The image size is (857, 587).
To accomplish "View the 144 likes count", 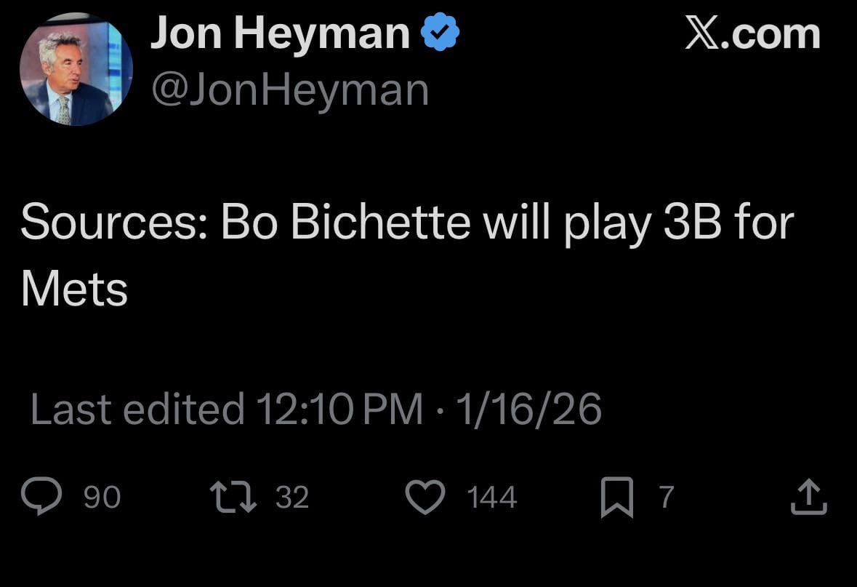I will tap(490, 498).
